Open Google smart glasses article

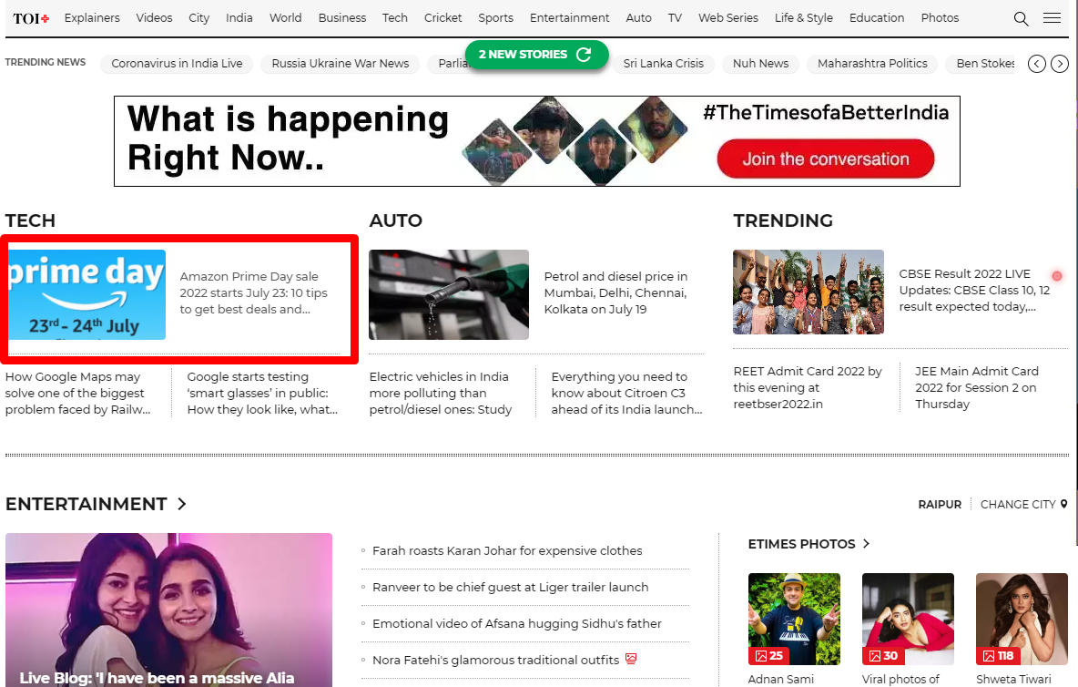click(x=262, y=394)
